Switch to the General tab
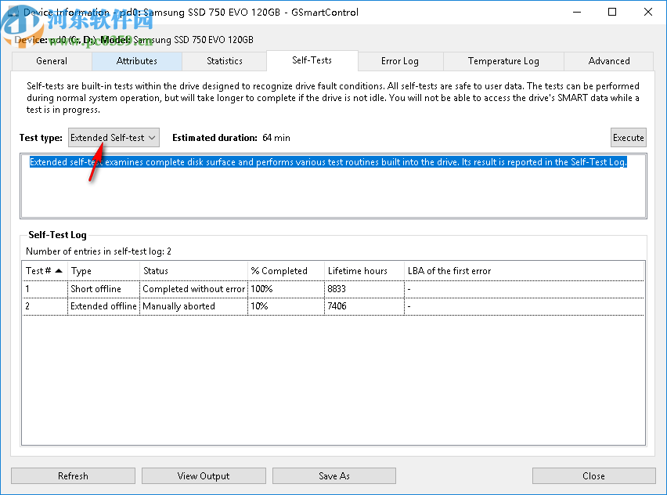Viewport: 667px width, 495px height. (52, 61)
